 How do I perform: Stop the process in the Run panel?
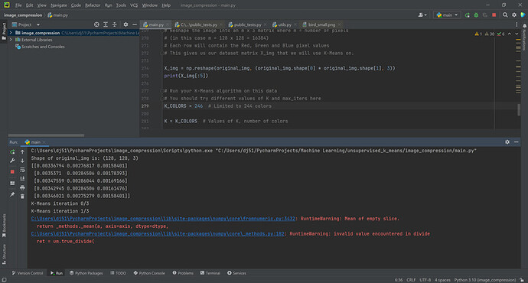pyautogui.click(x=12, y=171)
